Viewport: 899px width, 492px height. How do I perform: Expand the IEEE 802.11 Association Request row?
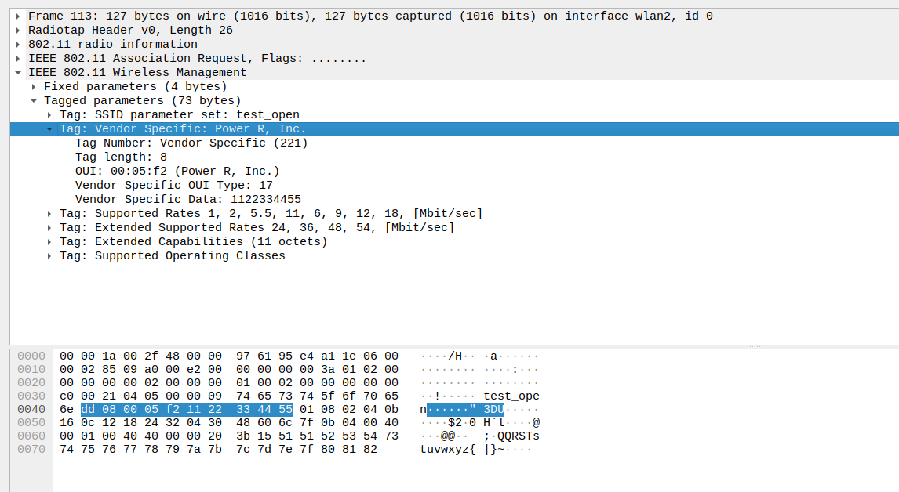point(18,59)
